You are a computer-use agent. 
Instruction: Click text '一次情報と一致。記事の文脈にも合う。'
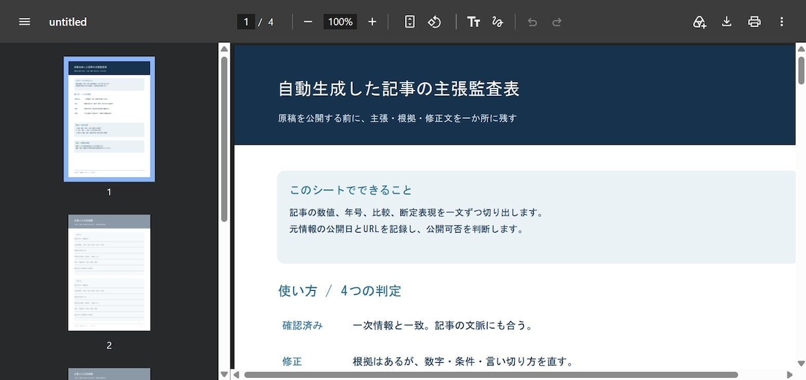[443, 325]
